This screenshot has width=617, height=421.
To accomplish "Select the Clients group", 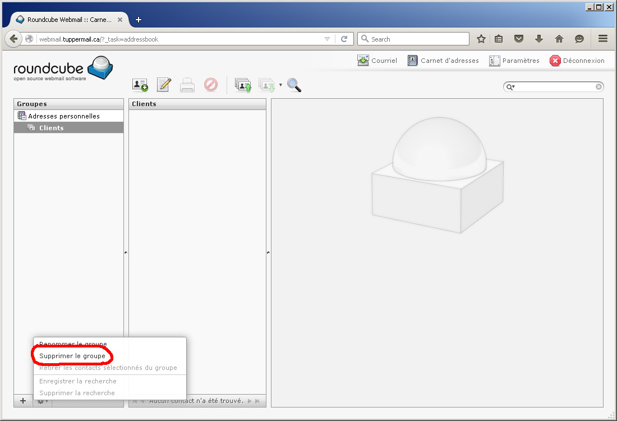I will (51, 128).
